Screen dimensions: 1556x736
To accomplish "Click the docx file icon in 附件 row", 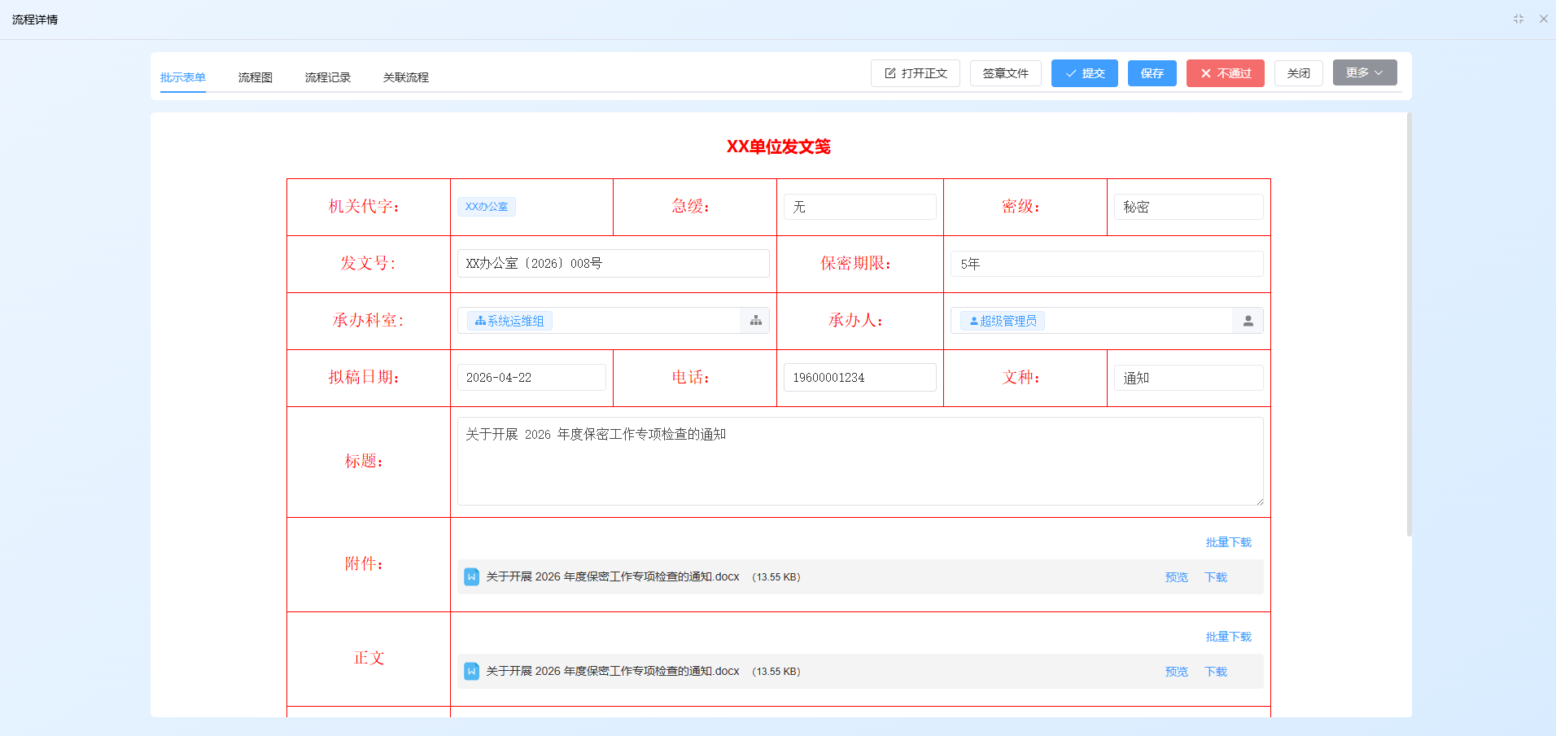I will pyautogui.click(x=471, y=576).
